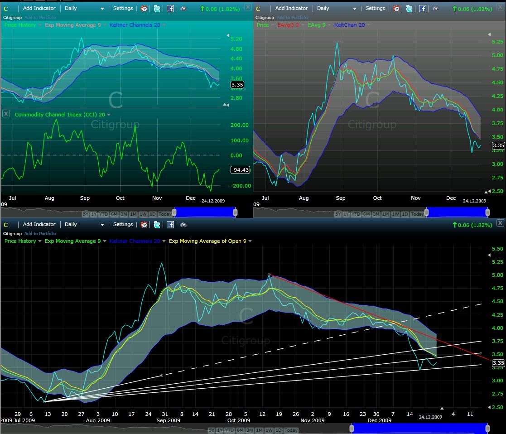This screenshot has width=506, height=434.
Task: Click Price indicator label in top-right chart
Action: [x=263, y=25]
